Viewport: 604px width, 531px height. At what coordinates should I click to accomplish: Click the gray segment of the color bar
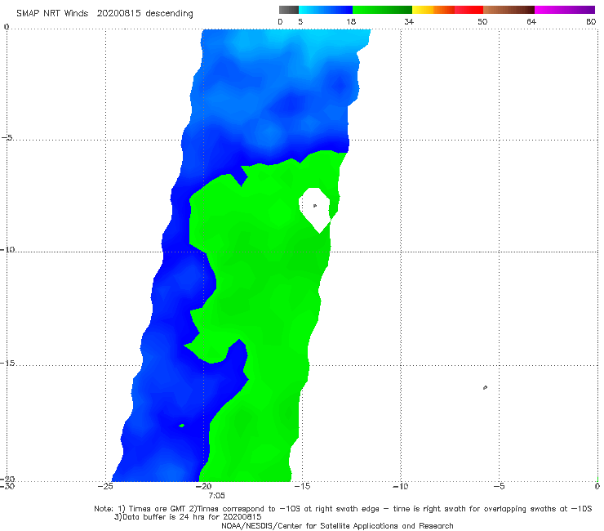point(289,10)
